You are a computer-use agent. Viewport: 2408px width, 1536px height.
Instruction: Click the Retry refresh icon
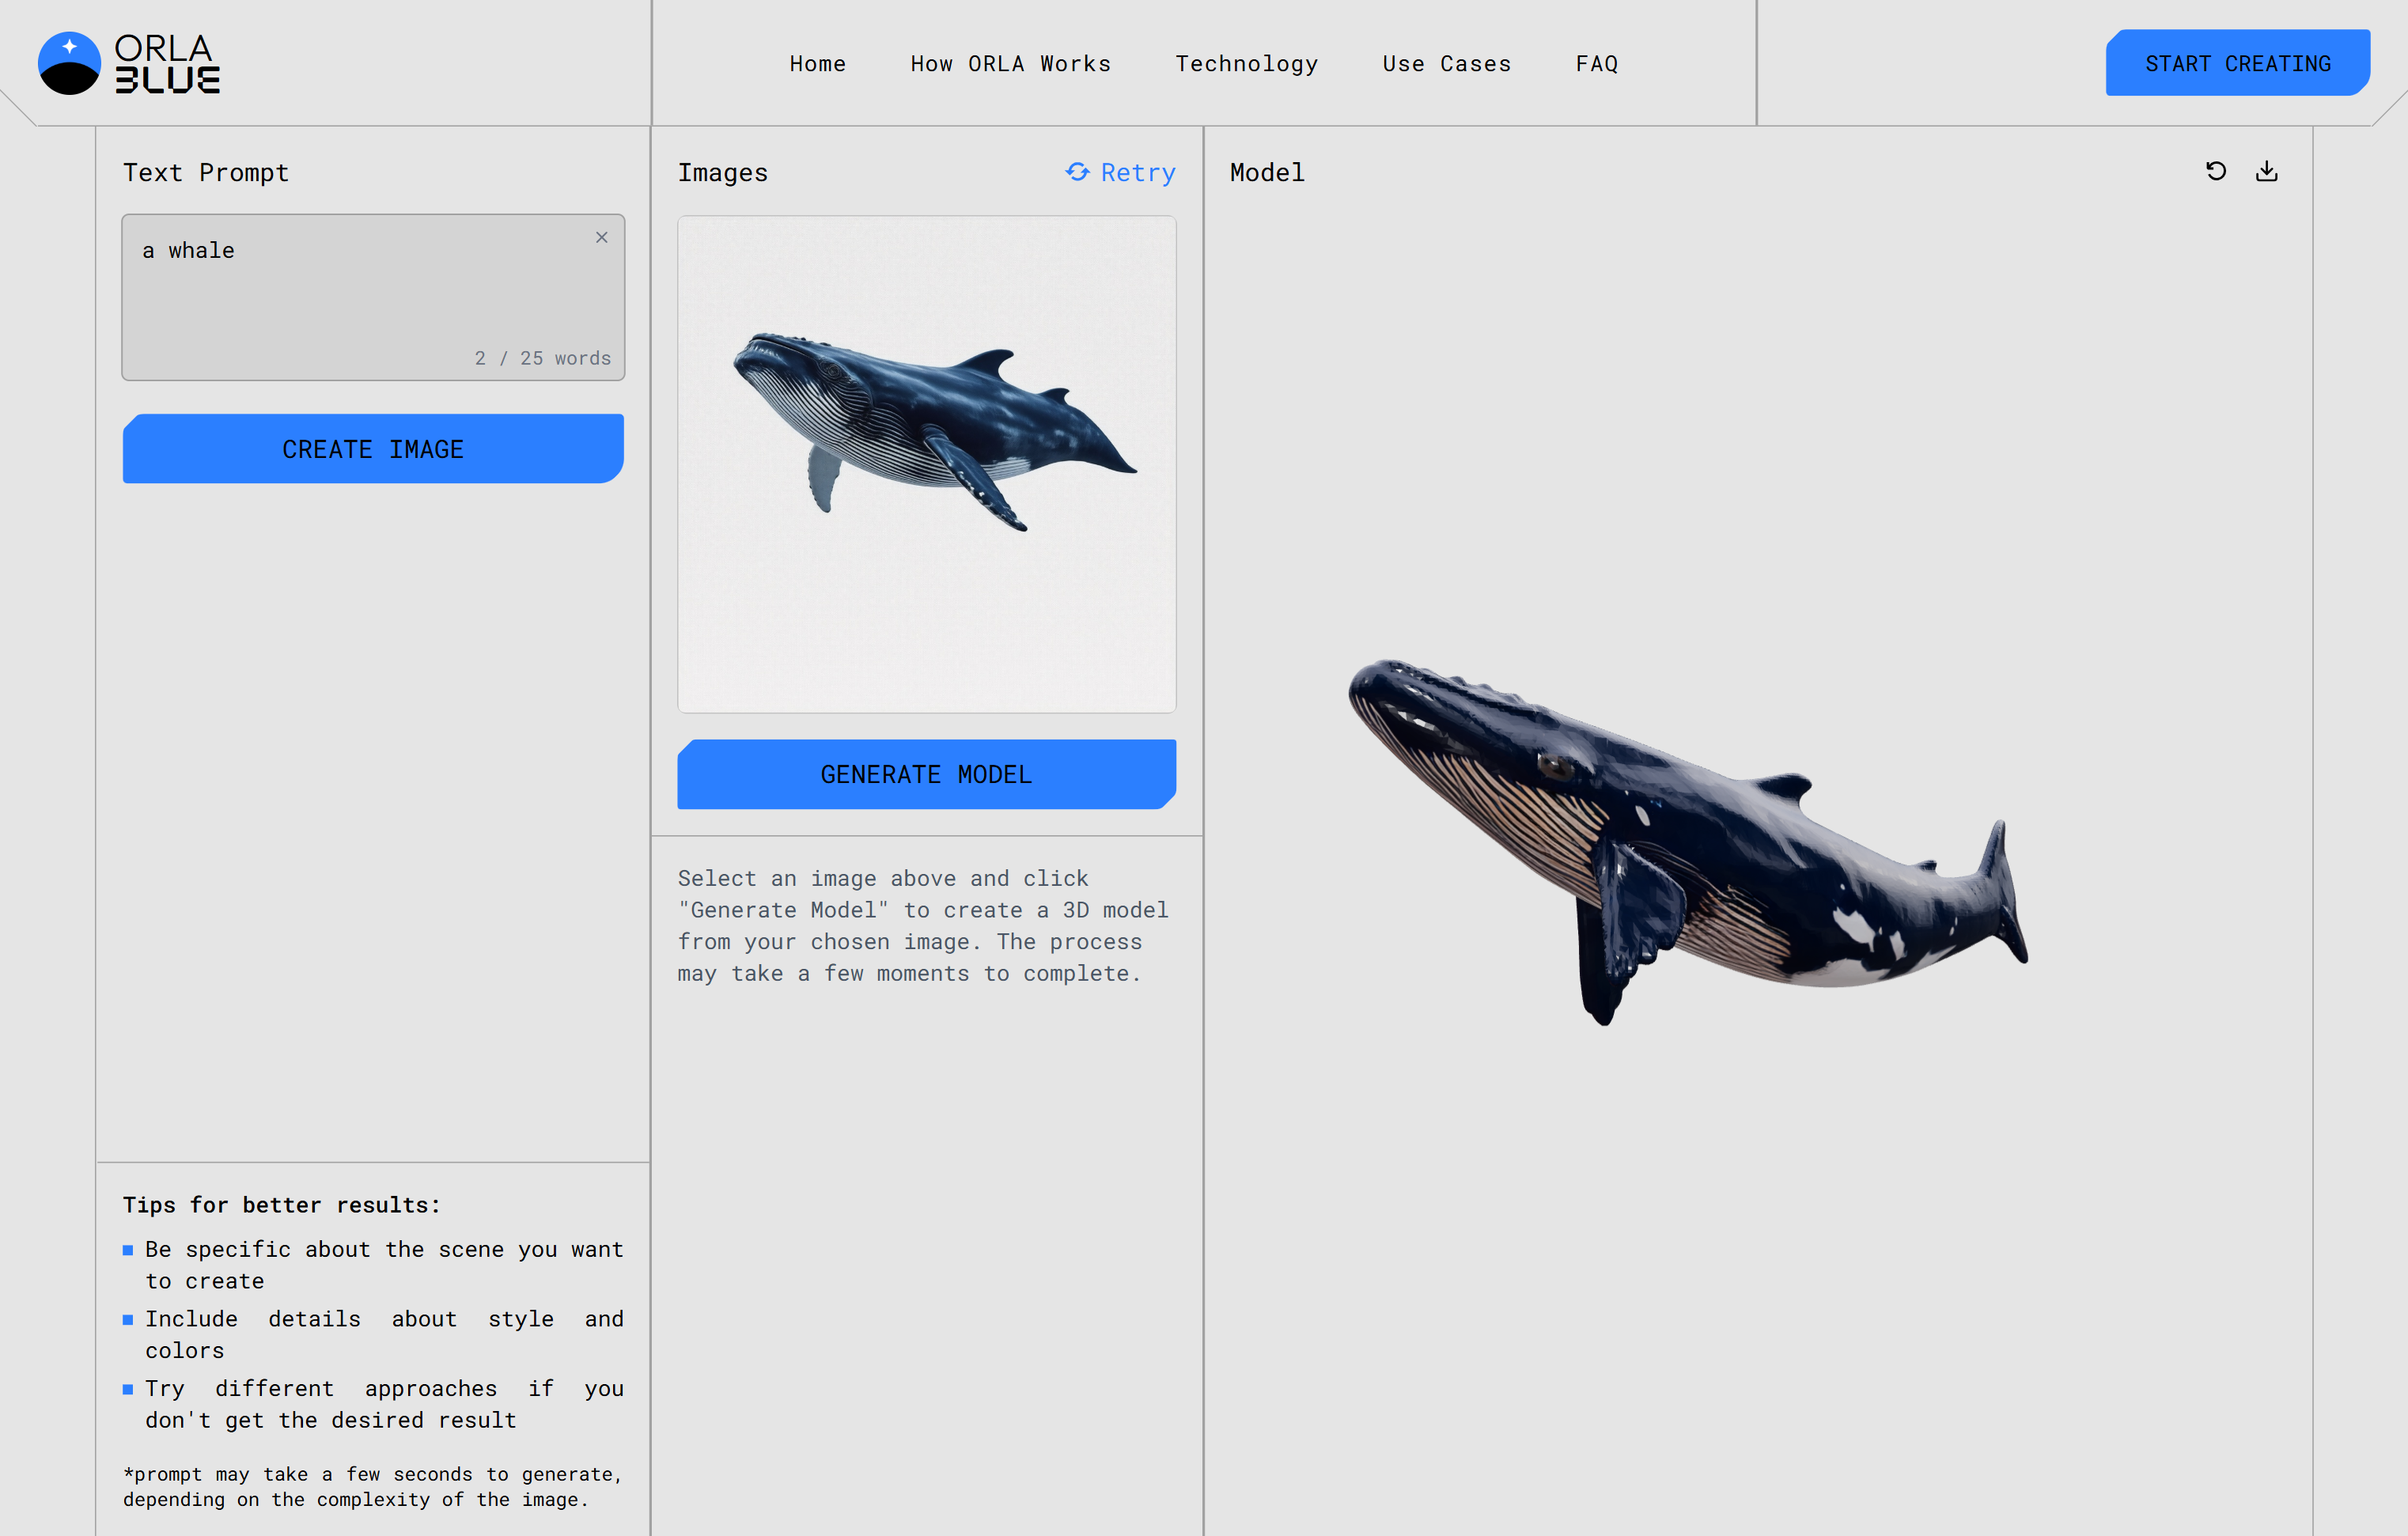(1077, 172)
